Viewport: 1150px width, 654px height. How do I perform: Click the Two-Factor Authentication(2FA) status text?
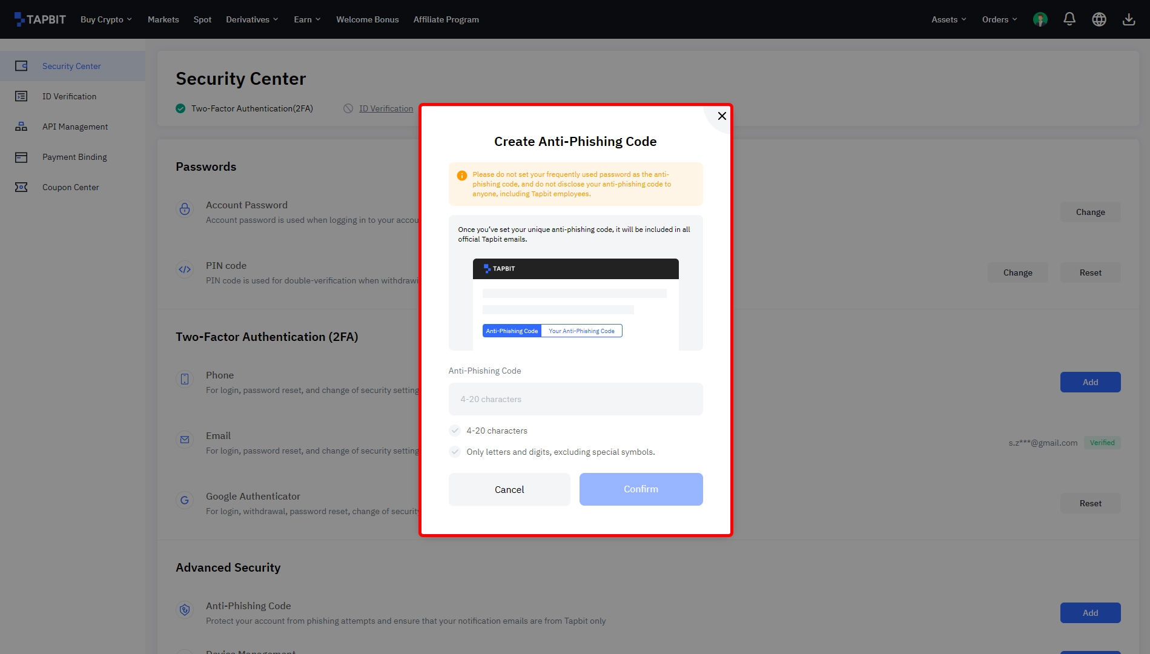click(252, 108)
